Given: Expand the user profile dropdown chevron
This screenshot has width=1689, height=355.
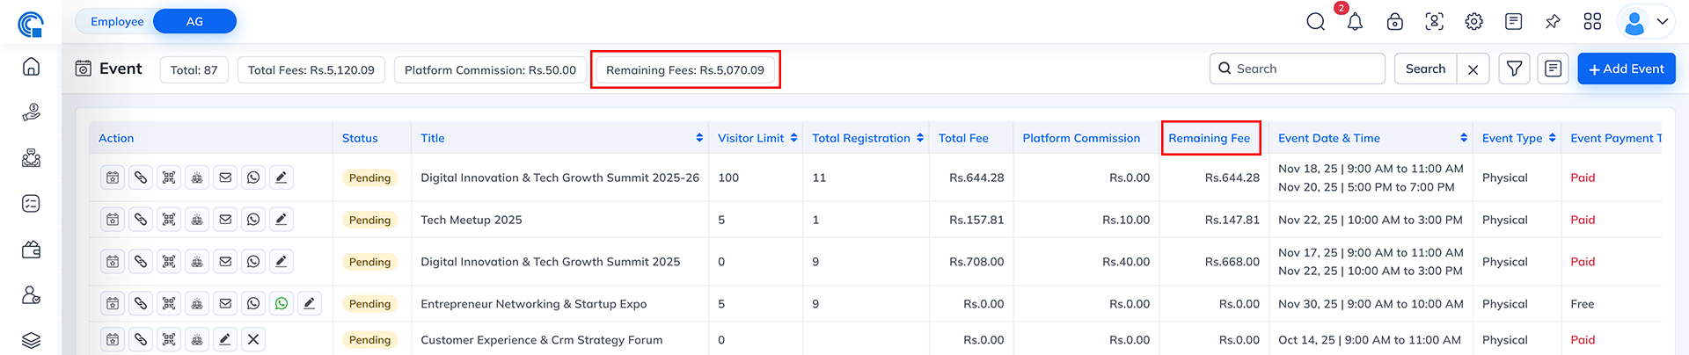Looking at the screenshot, I should (1662, 22).
